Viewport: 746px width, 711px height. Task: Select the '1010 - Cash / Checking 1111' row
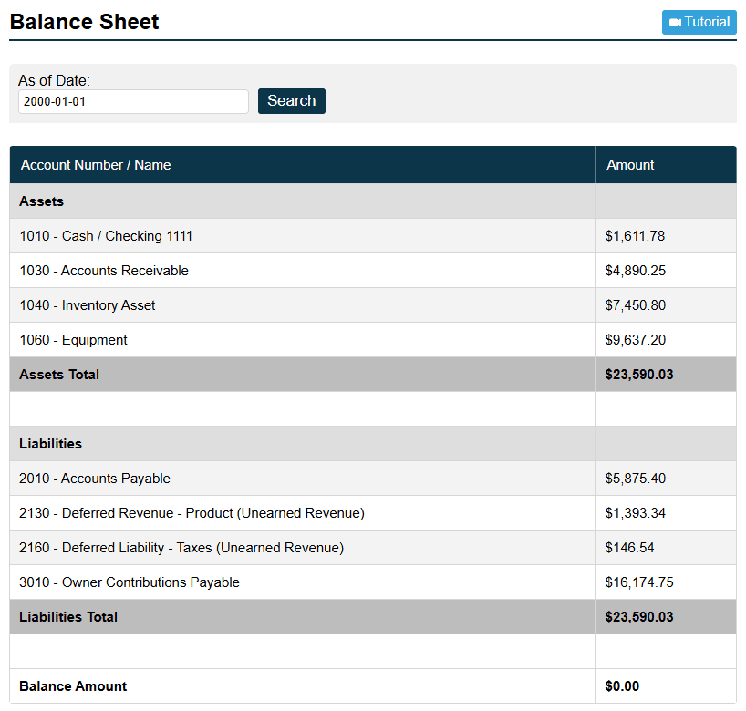(373, 236)
